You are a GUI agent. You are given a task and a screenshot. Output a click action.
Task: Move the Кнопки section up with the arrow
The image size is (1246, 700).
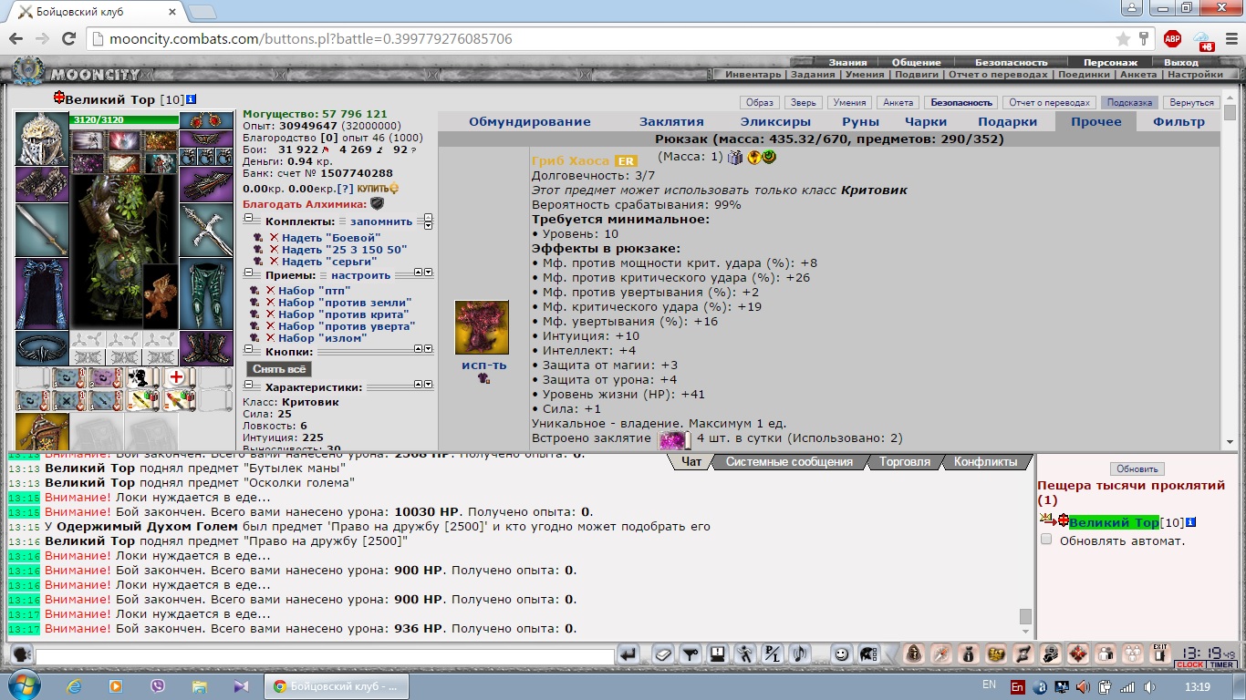tap(418, 348)
